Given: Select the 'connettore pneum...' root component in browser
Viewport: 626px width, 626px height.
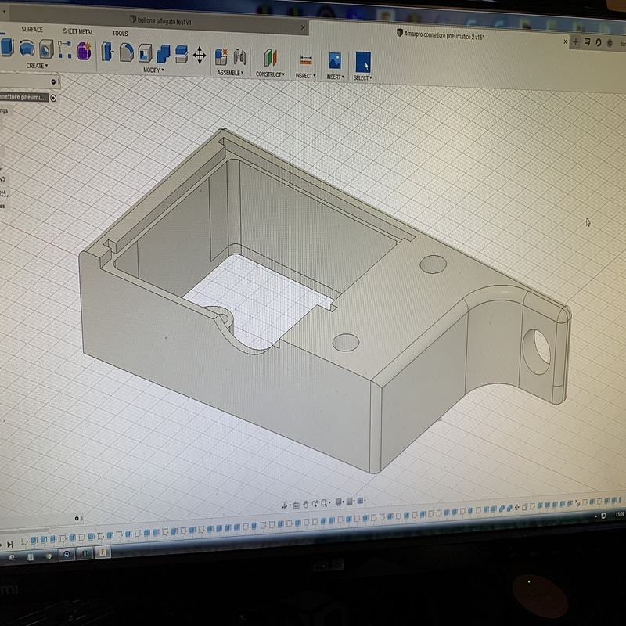Looking at the screenshot, I should coord(24,97).
